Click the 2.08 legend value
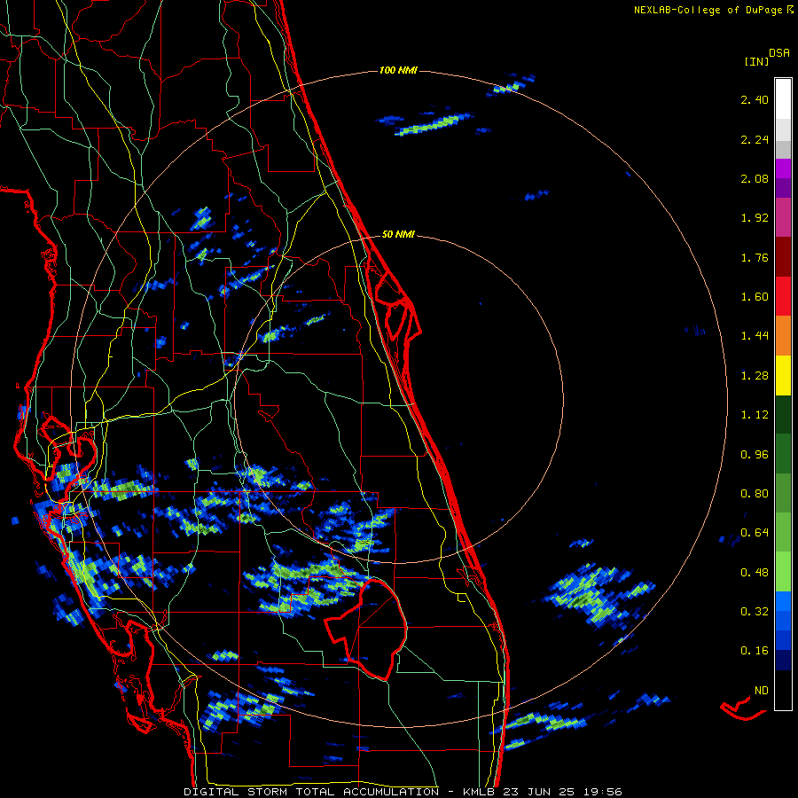 [x=755, y=178]
